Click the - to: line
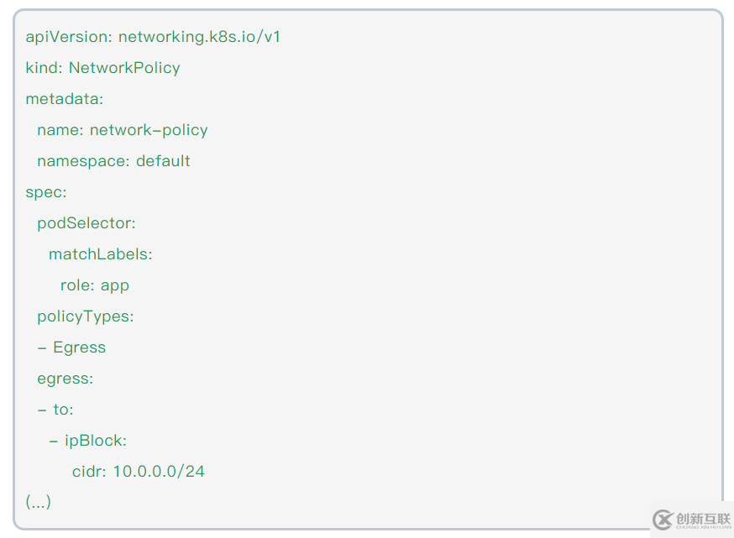The height and width of the screenshot is (538, 734). (x=55, y=410)
